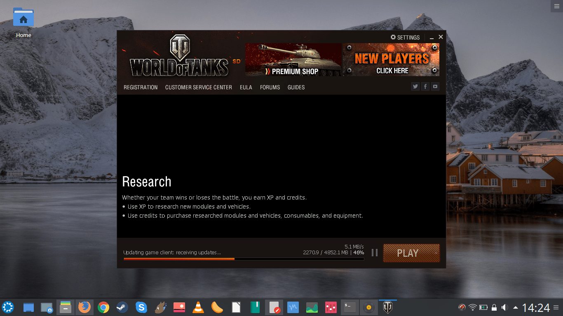Open the green book app icon
This screenshot has height=316, width=563.
click(x=255, y=307)
